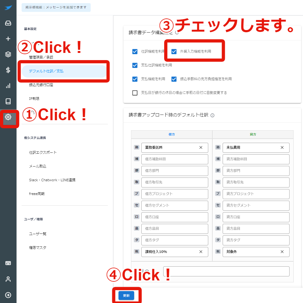Open 仕訳エクスポート settings page

coord(43,152)
